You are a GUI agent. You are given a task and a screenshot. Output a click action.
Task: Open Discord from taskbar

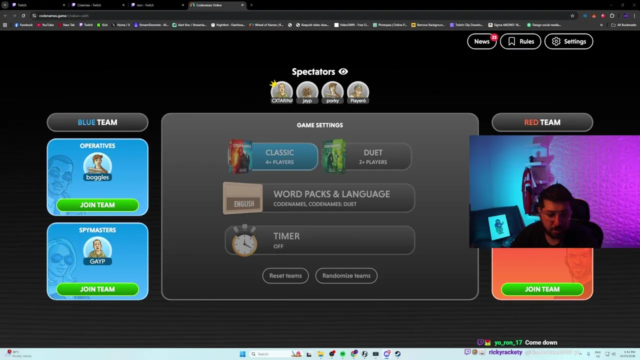click(387, 354)
